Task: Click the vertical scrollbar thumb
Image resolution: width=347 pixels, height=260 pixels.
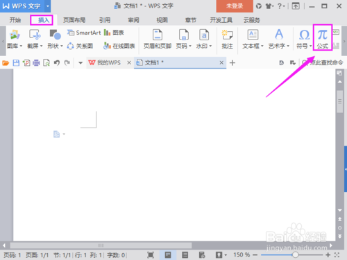Action: coord(340,101)
